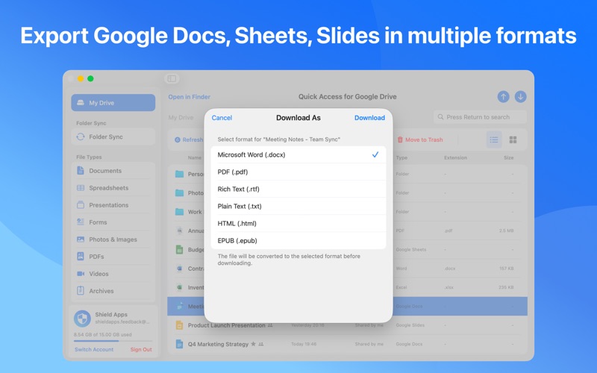This screenshot has width=597, height=373.
Task: Click the Sign Out link
Action: pyautogui.click(x=141, y=349)
